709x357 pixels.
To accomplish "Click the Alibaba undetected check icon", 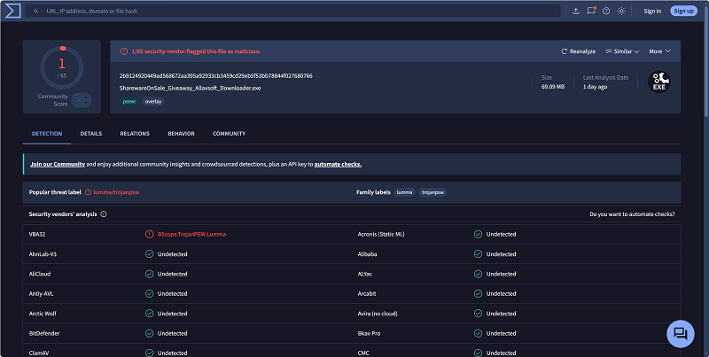I will coord(478,254).
